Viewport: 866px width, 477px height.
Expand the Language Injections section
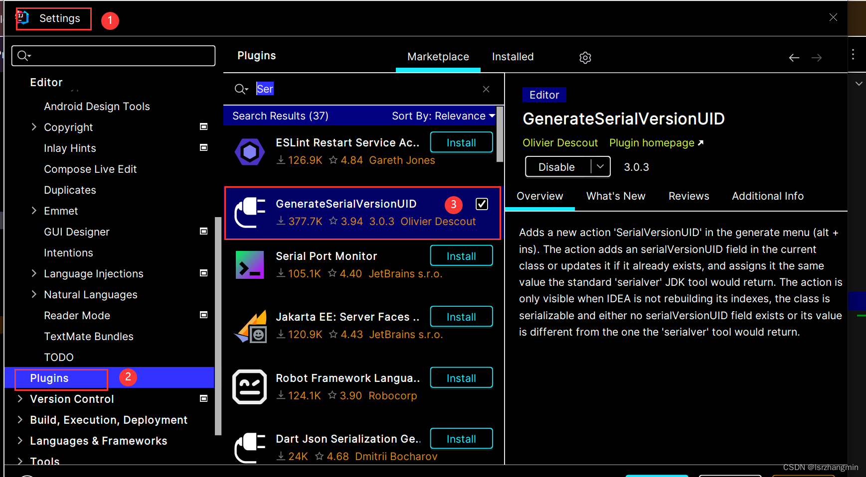[33, 273]
